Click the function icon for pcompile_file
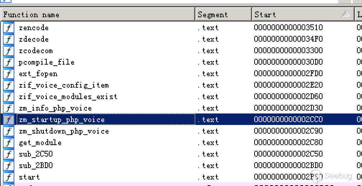The height and width of the screenshot is (186, 362). [9, 62]
